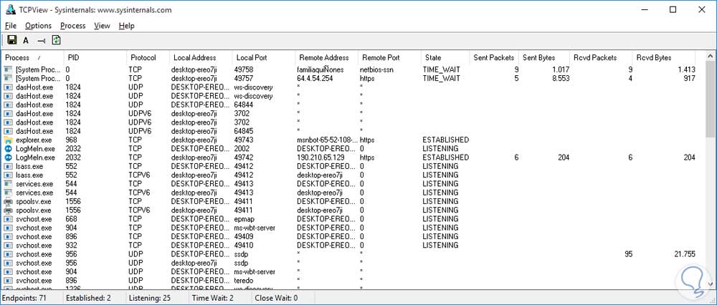Click the Save toolbar icon
The width and height of the screenshot is (717, 305).
(11, 41)
